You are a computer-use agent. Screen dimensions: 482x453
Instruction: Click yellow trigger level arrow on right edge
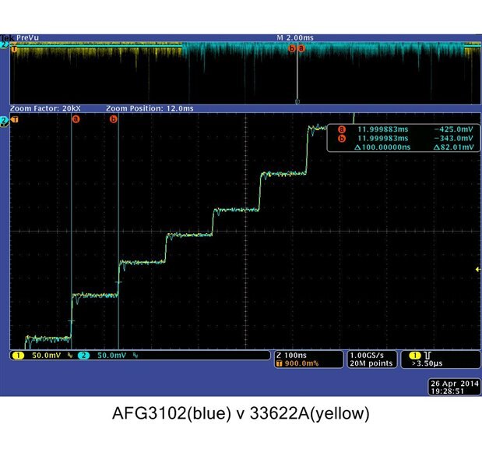click(478, 269)
